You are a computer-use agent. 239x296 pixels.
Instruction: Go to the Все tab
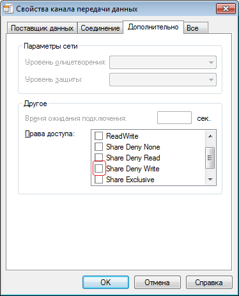[x=196, y=28]
